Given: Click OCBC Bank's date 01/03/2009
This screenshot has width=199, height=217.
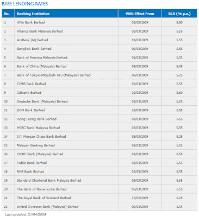Looking at the screenshot, I should pyautogui.click(x=140, y=154).
